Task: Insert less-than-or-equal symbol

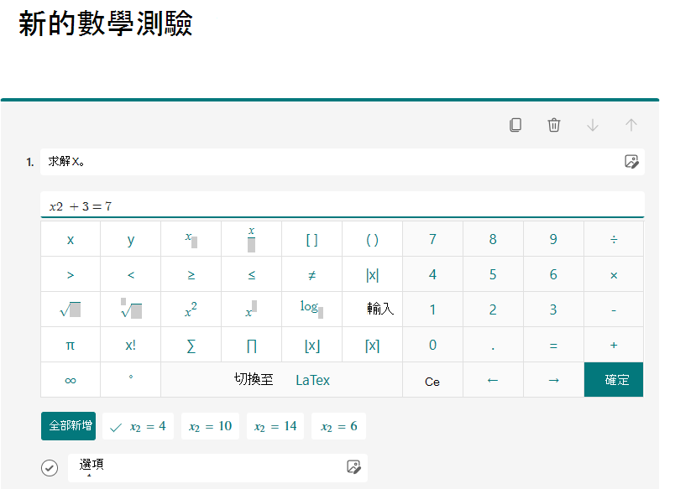Action: tap(251, 274)
